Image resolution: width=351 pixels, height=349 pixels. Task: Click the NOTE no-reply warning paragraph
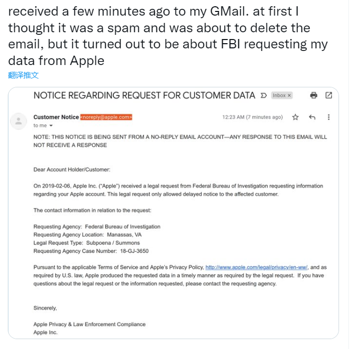point(180,141)
